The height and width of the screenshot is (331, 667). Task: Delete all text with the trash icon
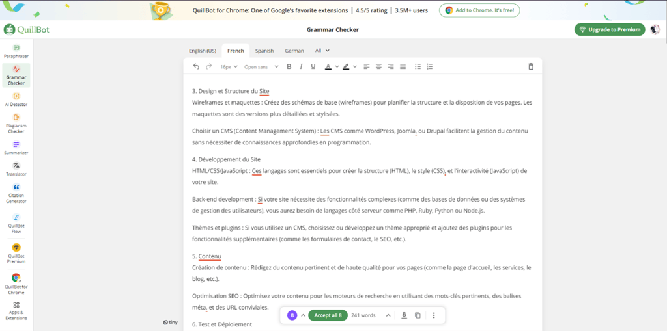coord(530,67)
